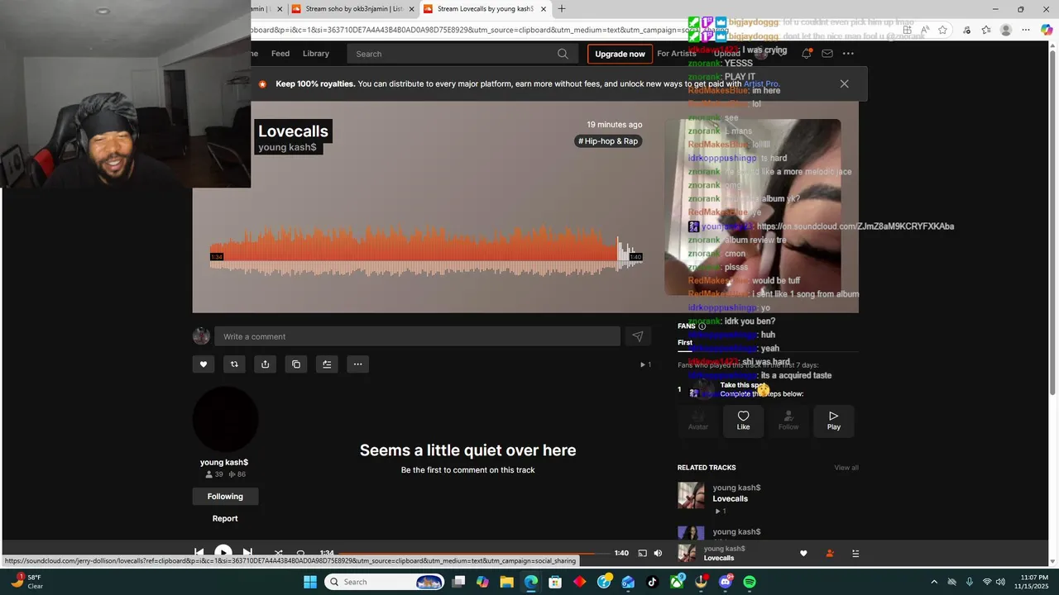This screenshot has height=595, width=1059.
Task: Click View all related tracks
Action: pyautogui.click(x=846, y=468)
